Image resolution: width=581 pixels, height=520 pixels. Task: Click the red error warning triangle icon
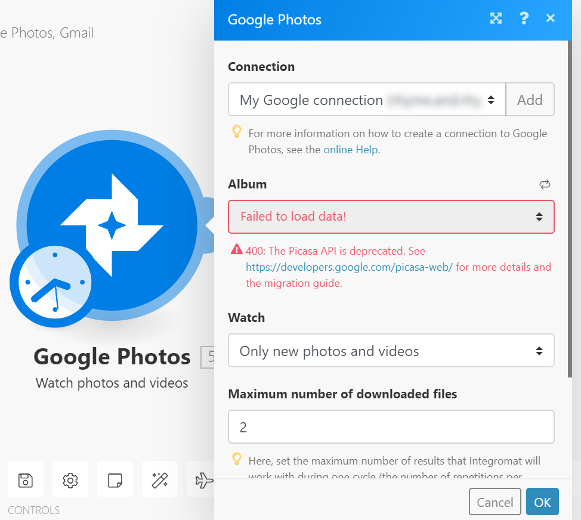pyautogui.click(x=236, y=250)
